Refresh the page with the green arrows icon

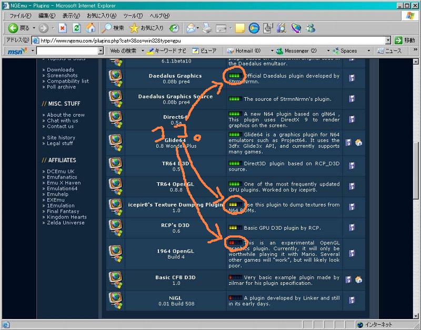tap(77, 28)
